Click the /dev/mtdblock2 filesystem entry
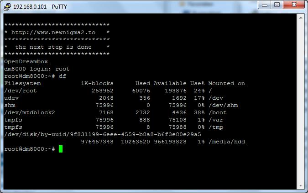308x193 pixels. [30, 112]
